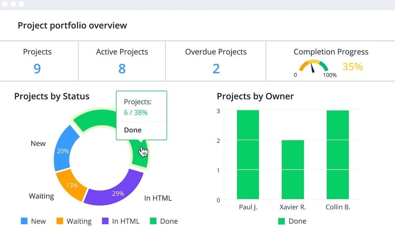Image resolution: width=395 pixels, height=230 pixels.
Task: Switch to the Active Projects tab
Action: [122, 60]
